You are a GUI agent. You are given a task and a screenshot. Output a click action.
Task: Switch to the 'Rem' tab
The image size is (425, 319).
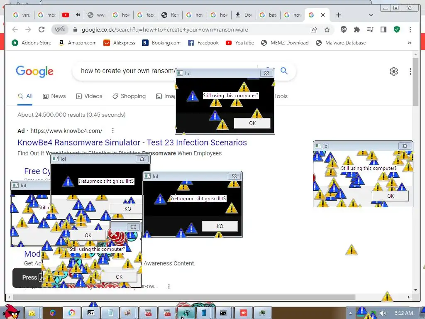[x=170, y=15]
